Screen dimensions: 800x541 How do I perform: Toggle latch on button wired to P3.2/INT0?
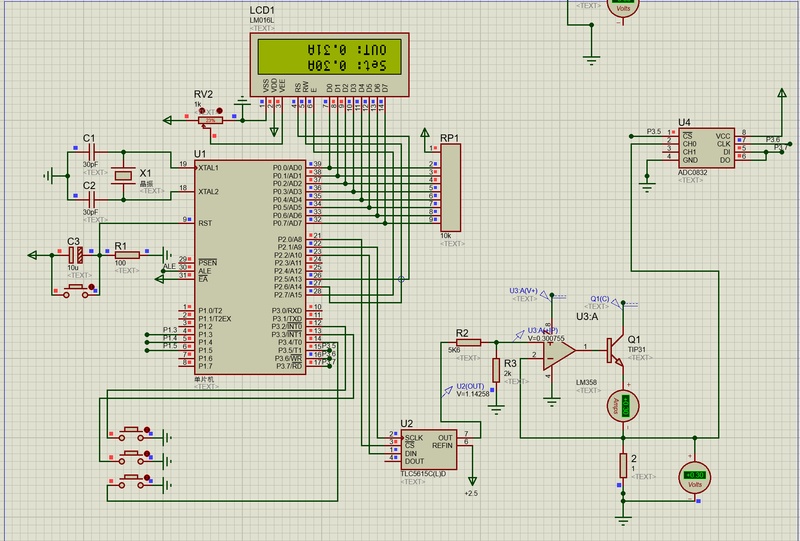[x=147, y=430]
